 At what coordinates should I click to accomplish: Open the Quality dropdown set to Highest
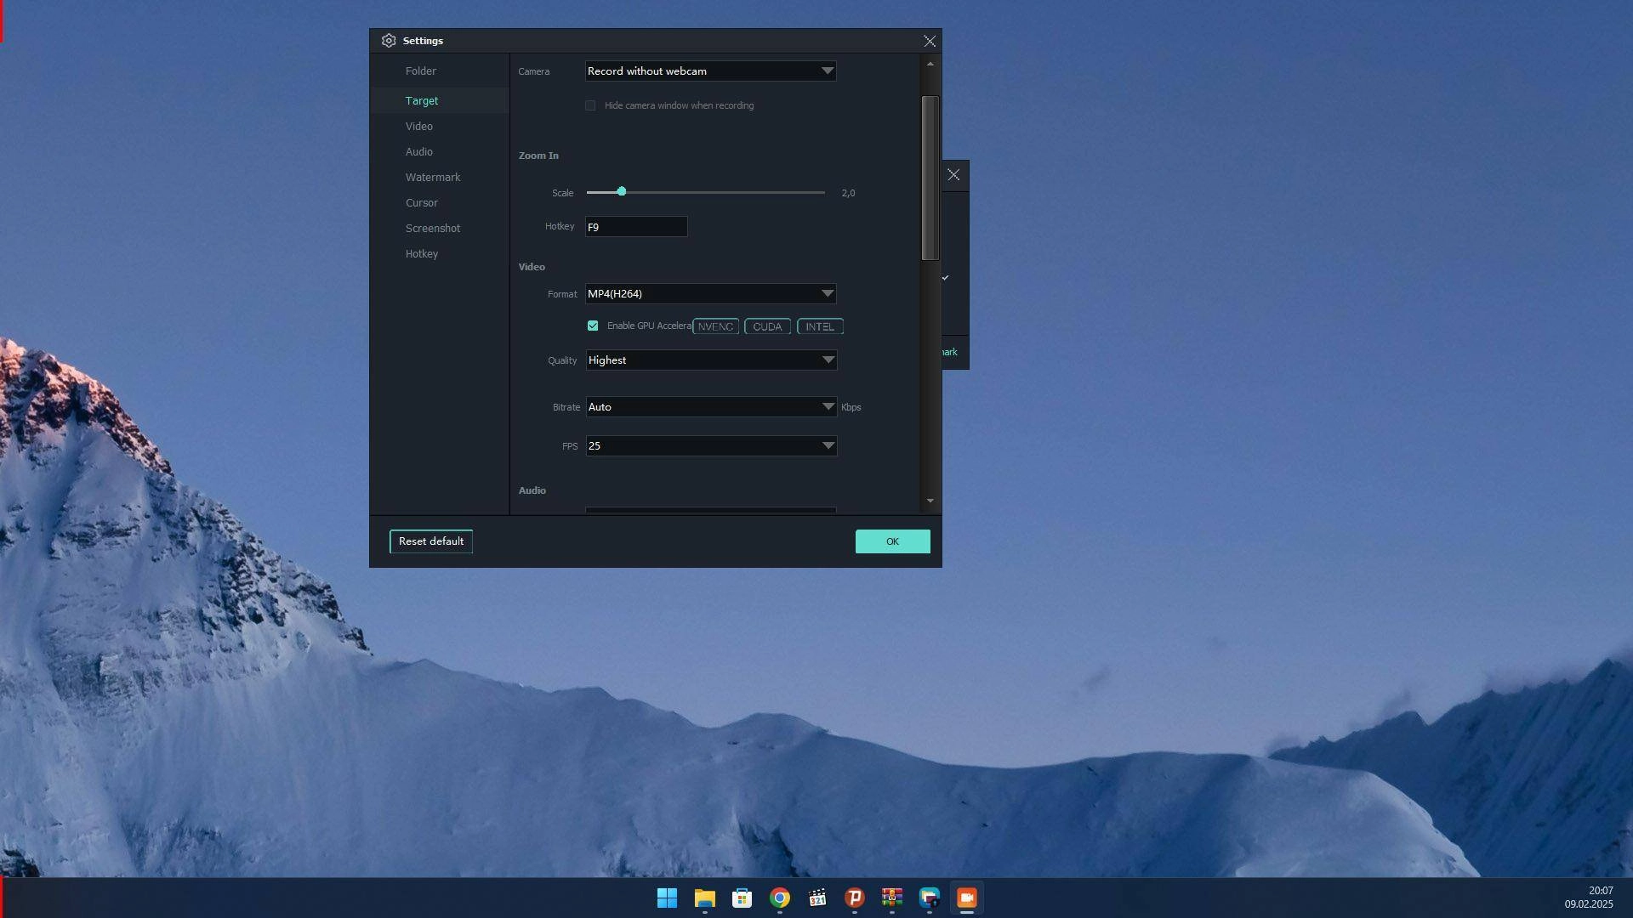(x=711, y=360)
